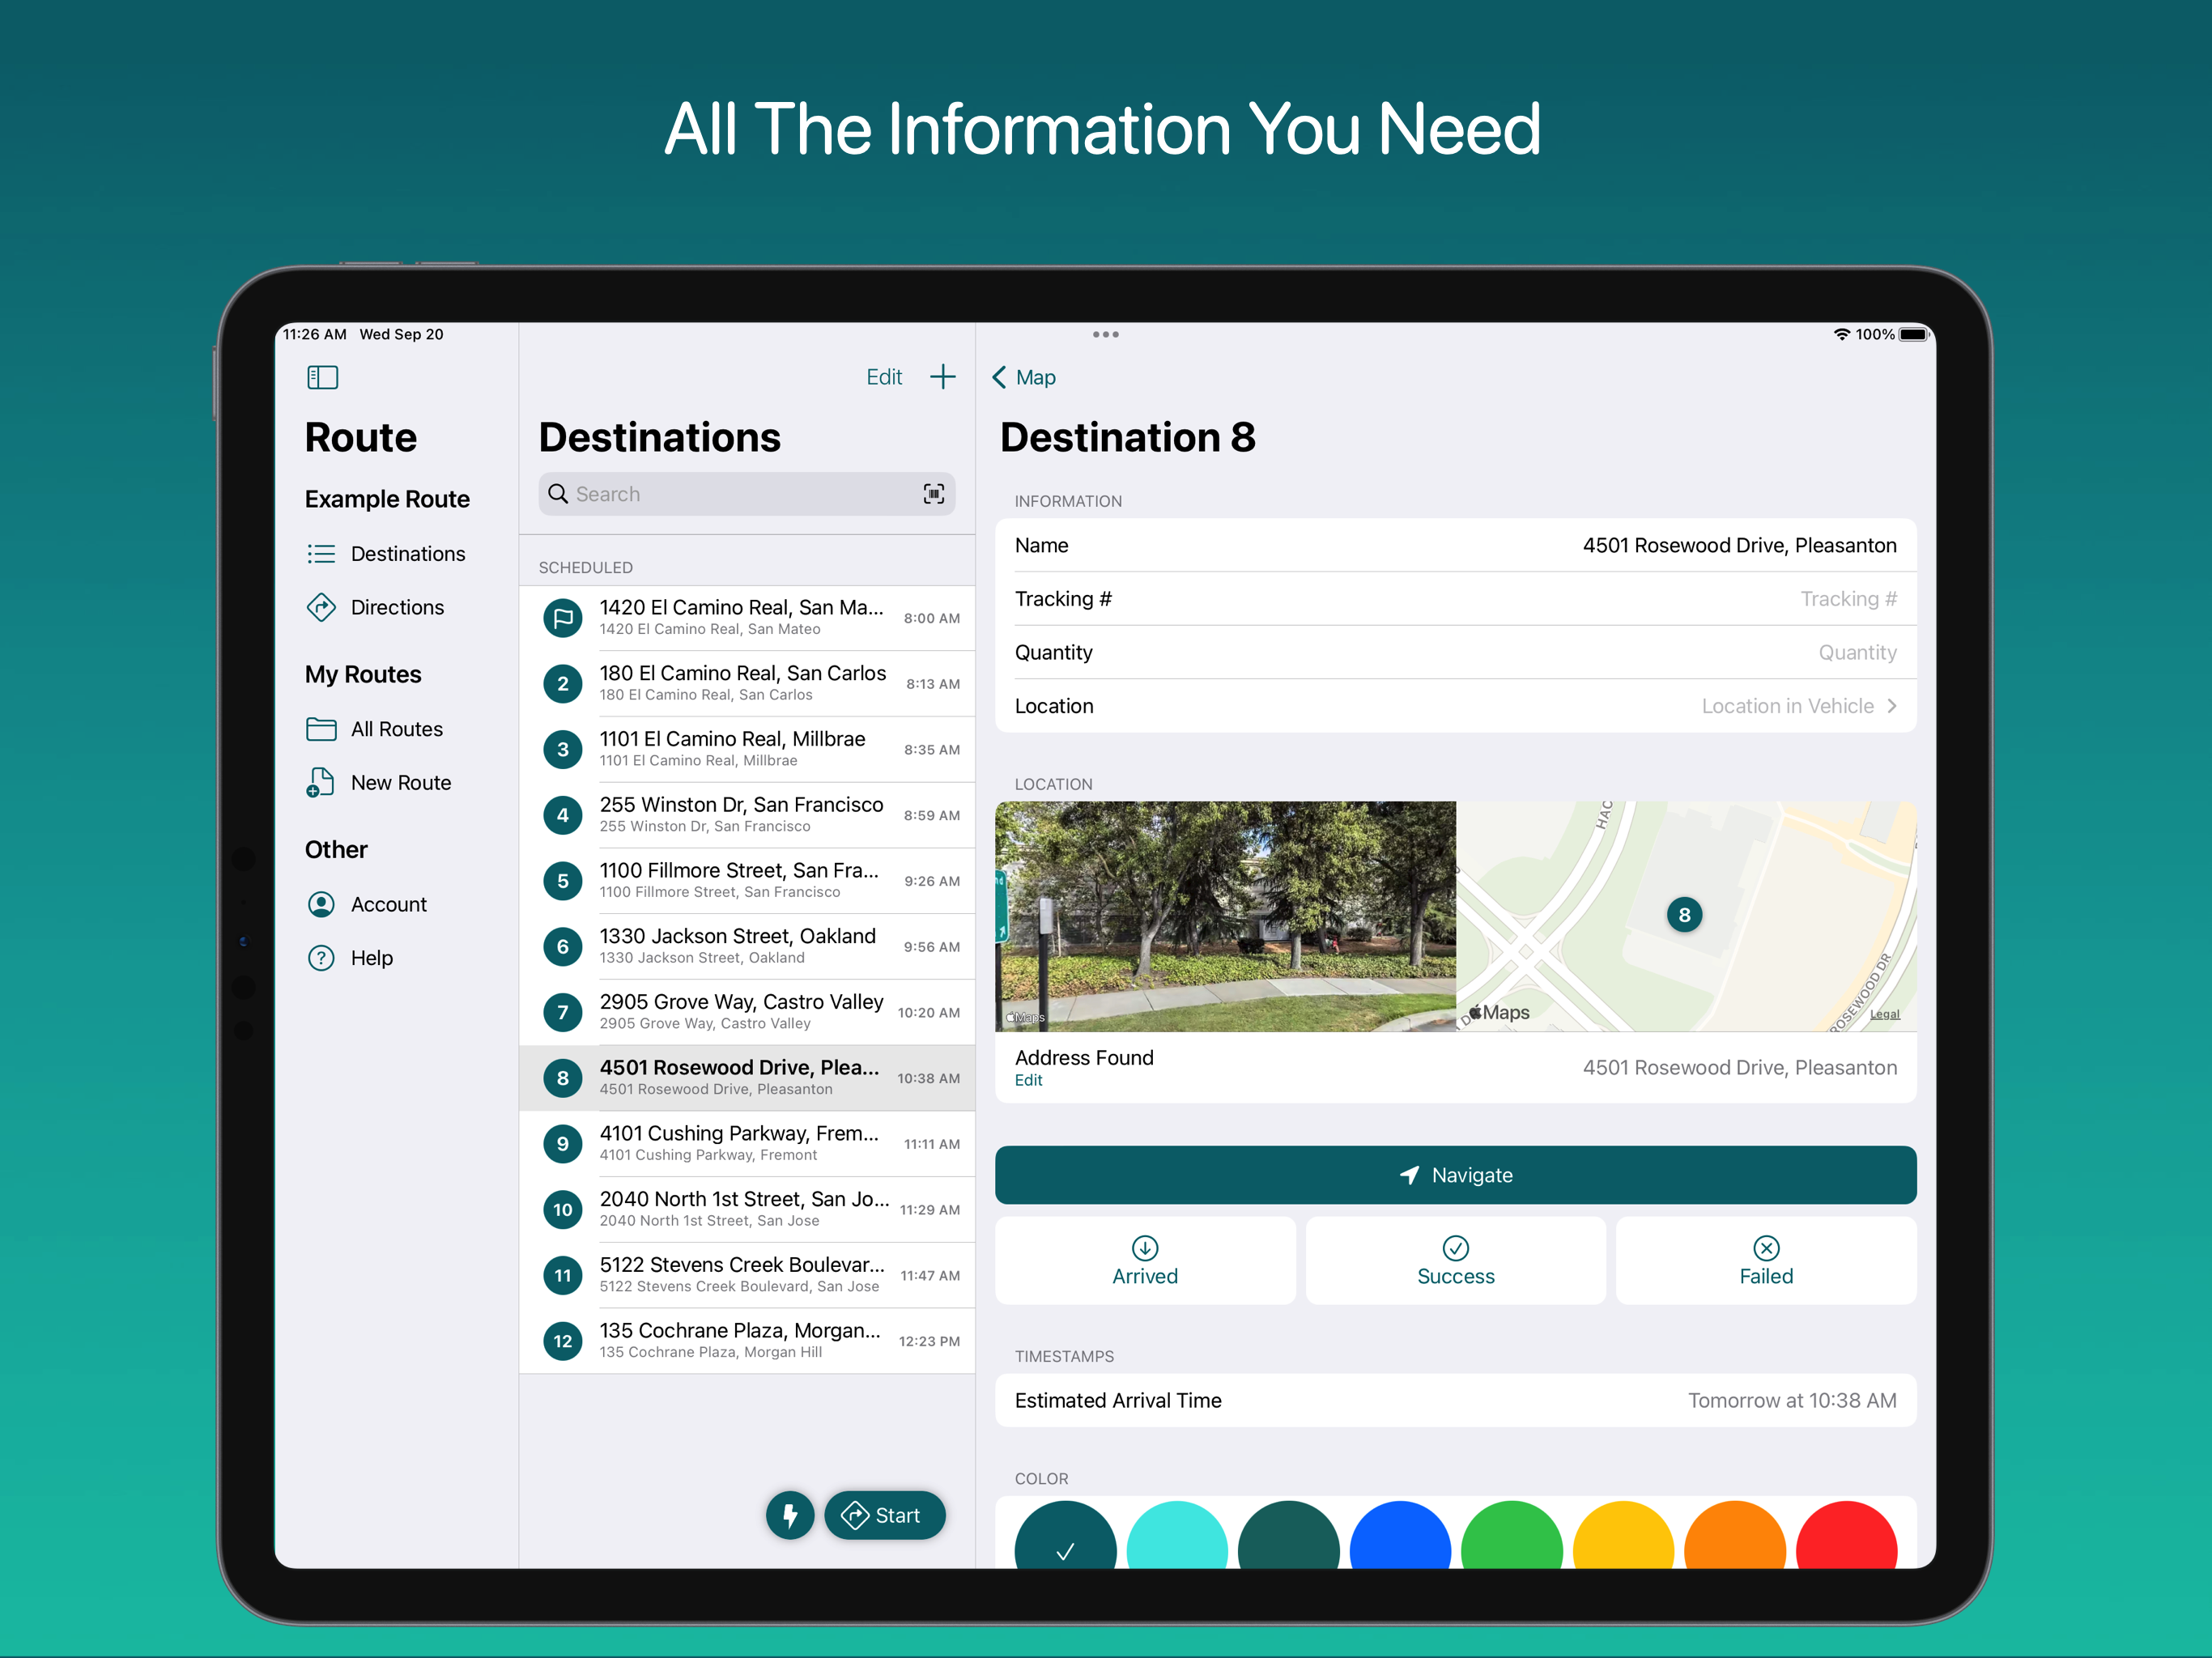Select All Routes in sidebar
The width and height of the screenshot is (2212, 1658).
coord(396,729)
